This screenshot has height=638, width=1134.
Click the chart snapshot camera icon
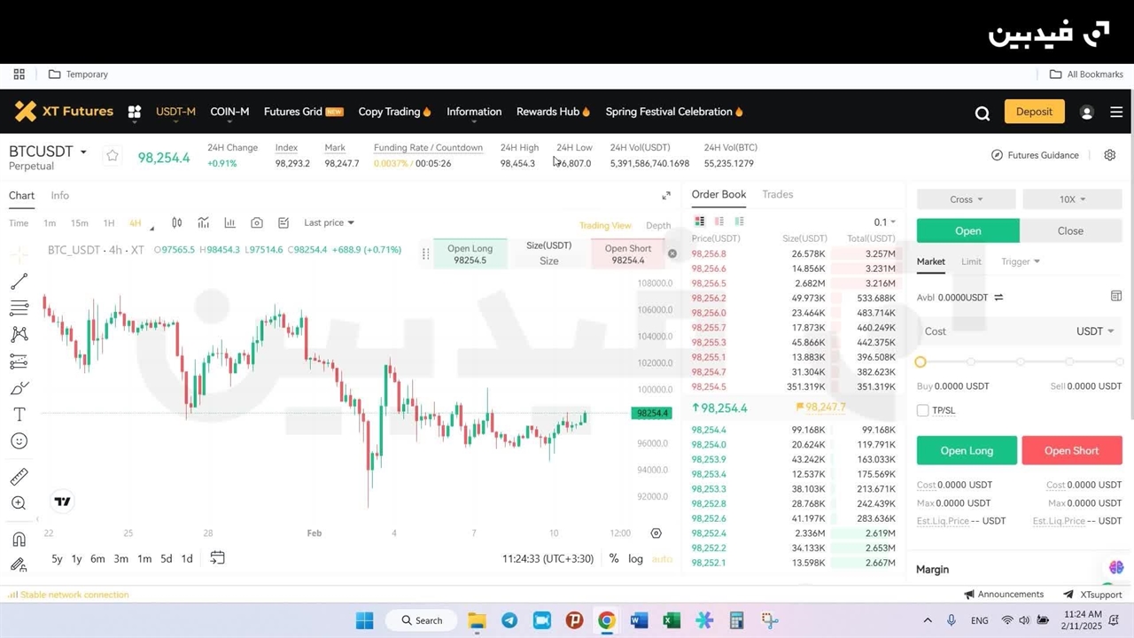[x=257, y=223]
